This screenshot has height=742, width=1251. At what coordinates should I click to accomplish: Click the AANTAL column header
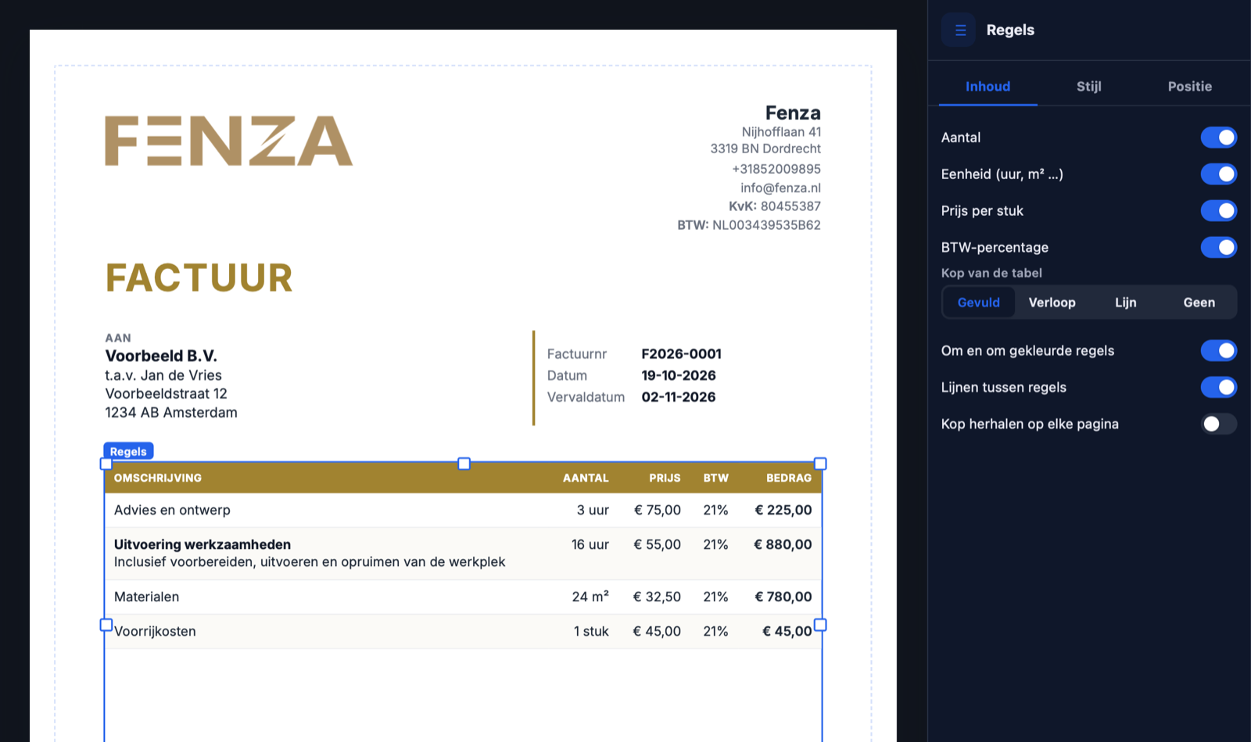click(586, 478)
